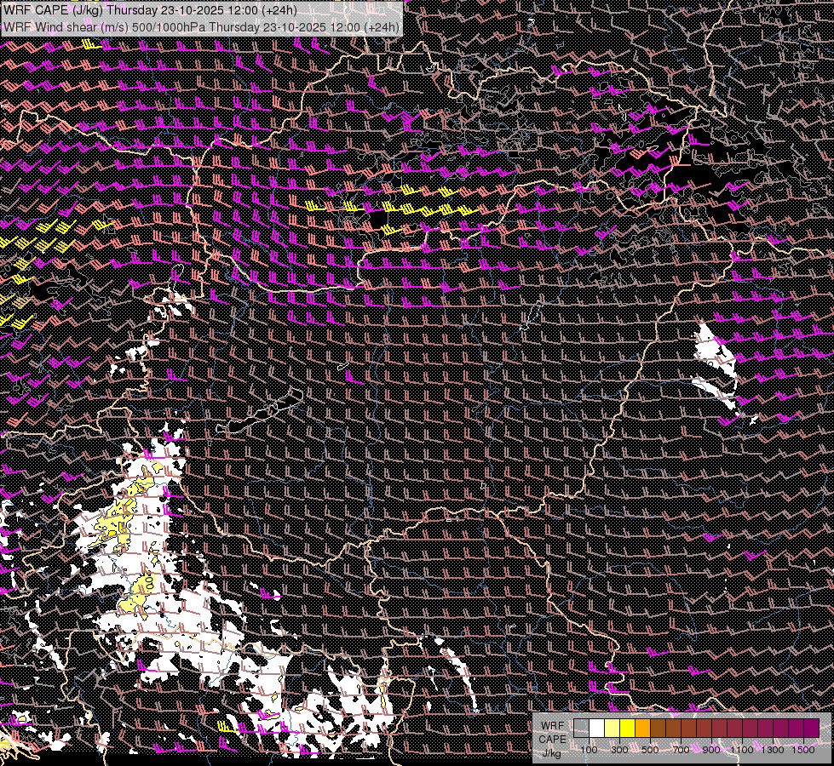Click the legend value 1500
The width and height of the screenshot is (834, 766).
[803, 750]
